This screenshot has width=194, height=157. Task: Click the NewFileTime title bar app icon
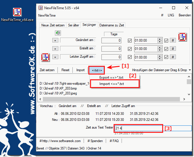click(x=41, y=8)
